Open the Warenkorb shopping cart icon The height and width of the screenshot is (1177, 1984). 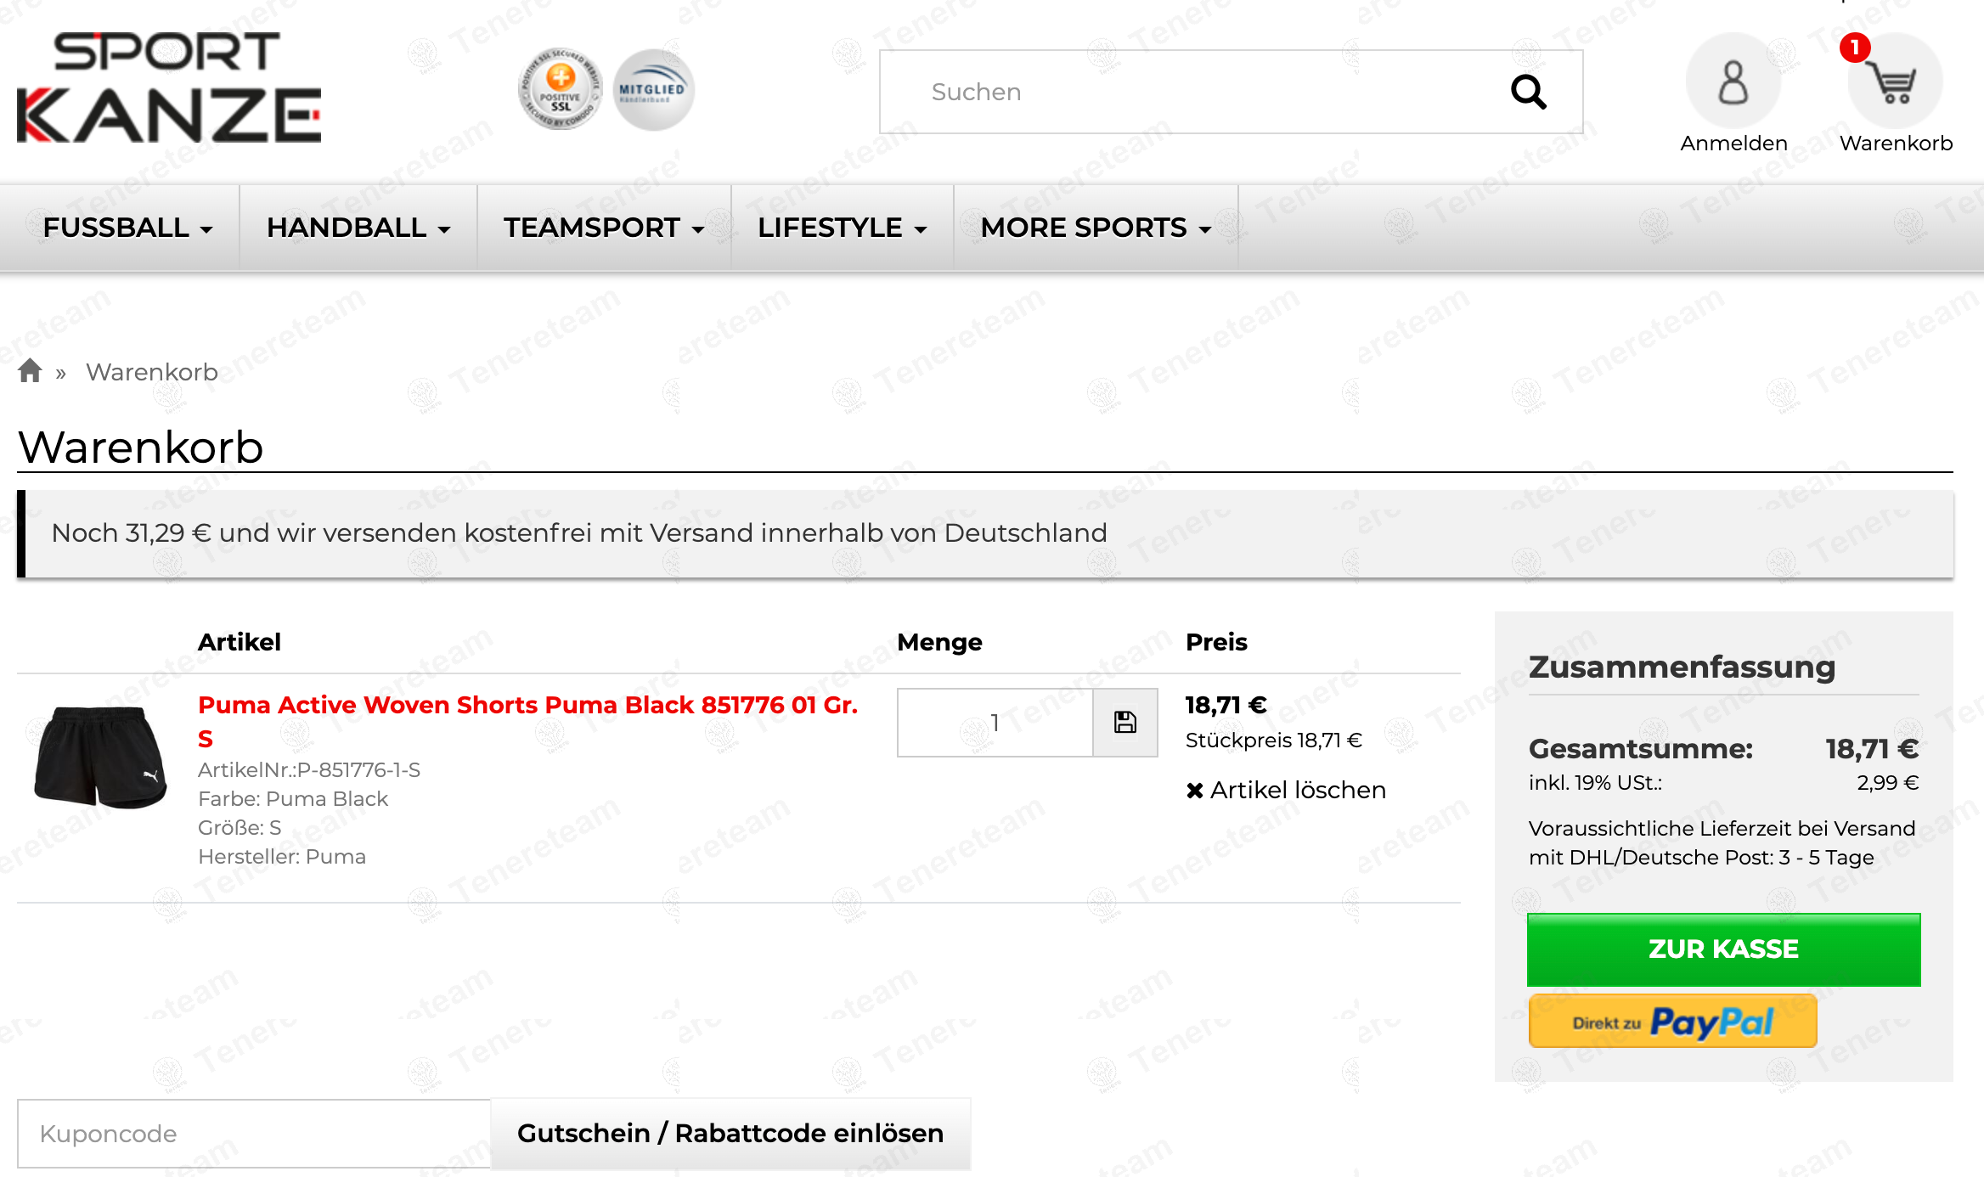tap(1896, 83)
